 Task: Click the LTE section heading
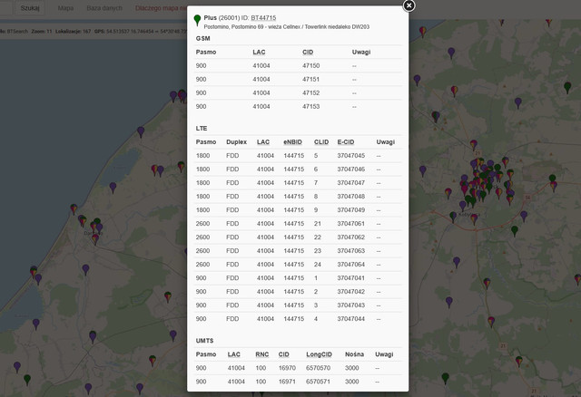coord(202,129)
